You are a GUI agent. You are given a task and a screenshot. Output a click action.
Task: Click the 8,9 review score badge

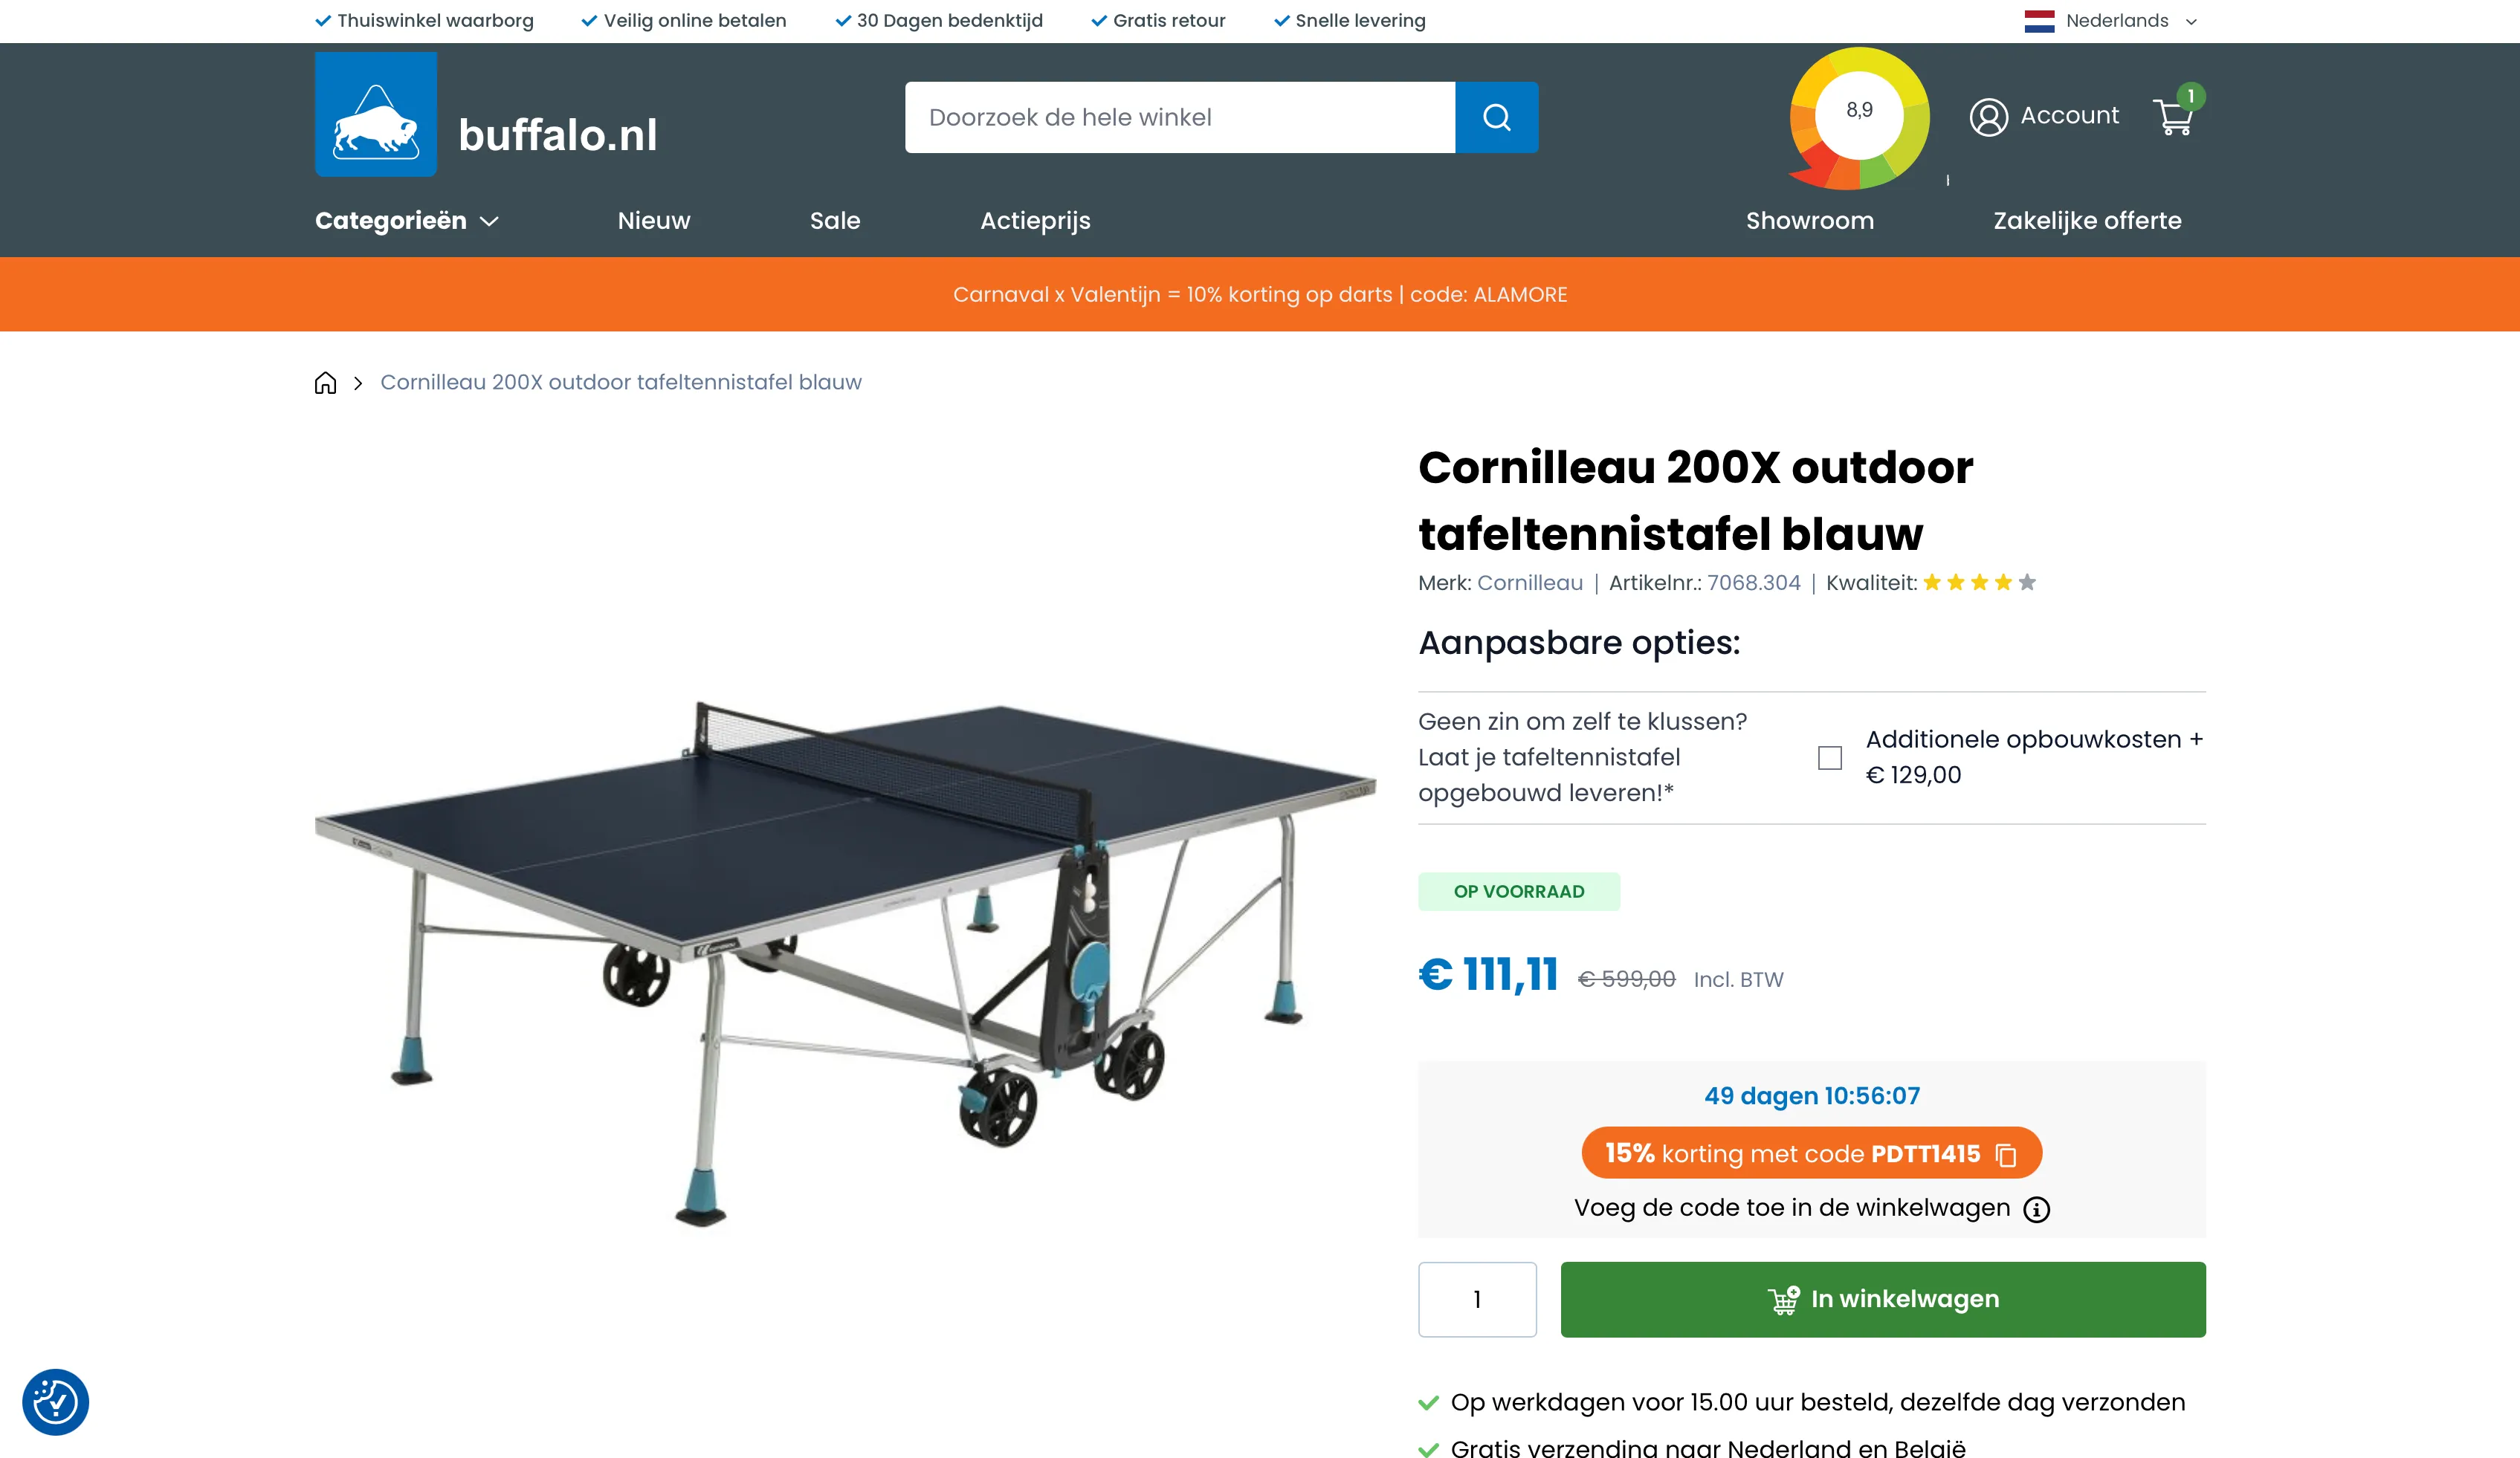1859,118
